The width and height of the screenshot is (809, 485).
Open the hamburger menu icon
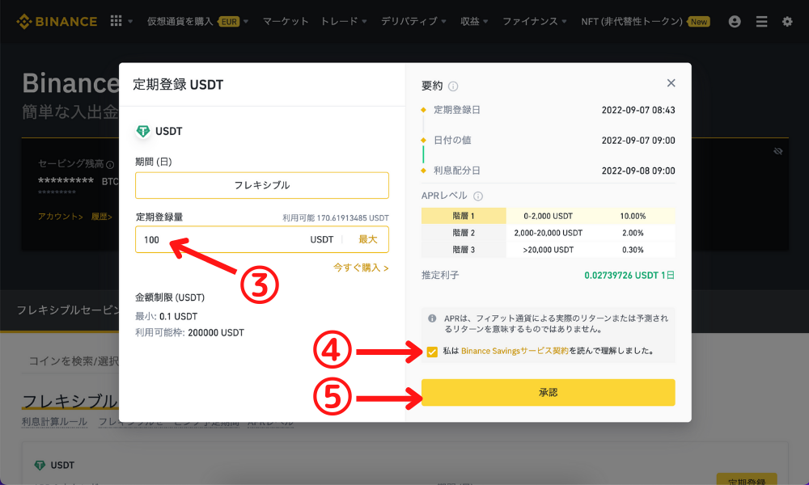(x=761, y=22)
